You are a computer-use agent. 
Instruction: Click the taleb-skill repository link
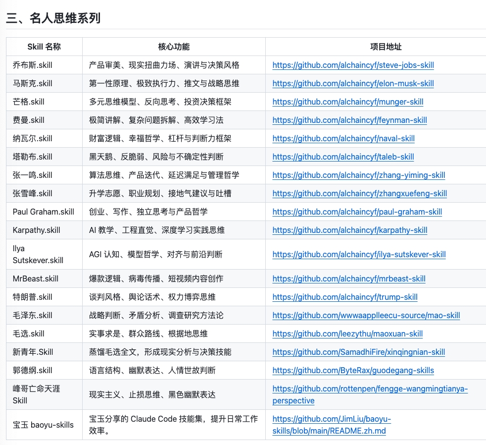coord(343,157)
